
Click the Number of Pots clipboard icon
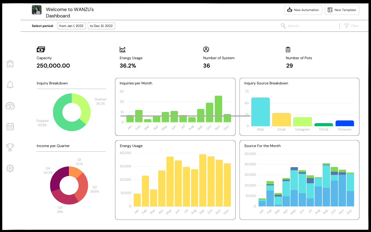coord(288,49)
